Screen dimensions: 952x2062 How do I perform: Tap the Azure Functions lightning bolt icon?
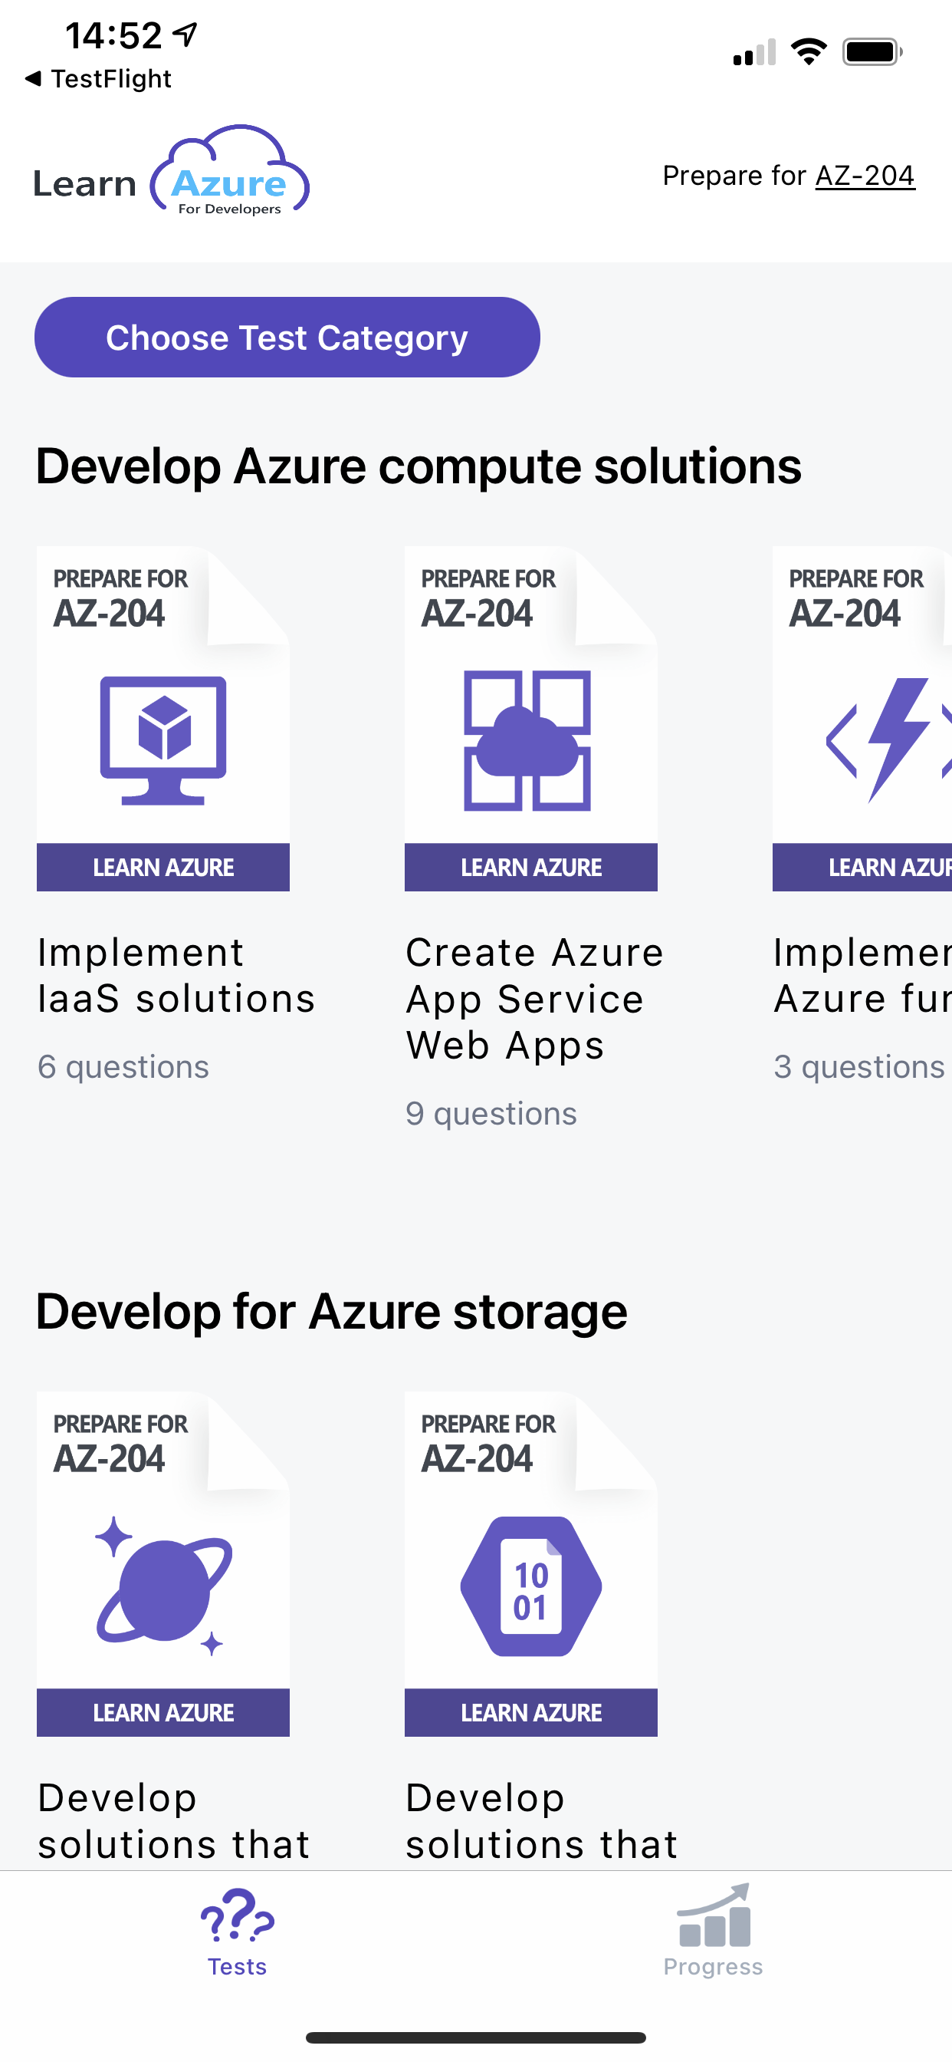click(890, 739)
